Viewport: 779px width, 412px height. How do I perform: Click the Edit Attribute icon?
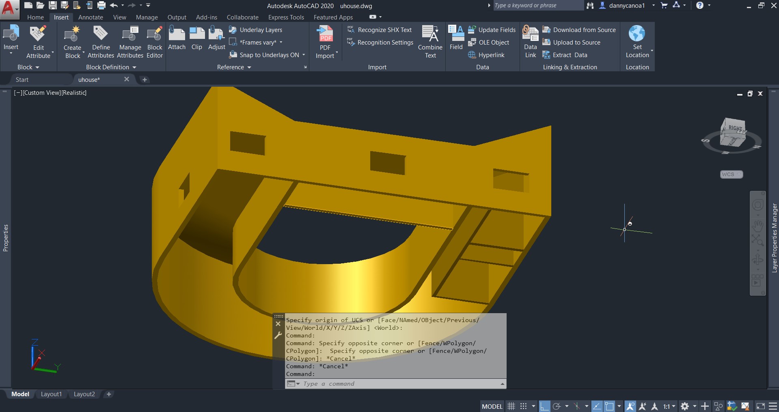coord(38,34)
